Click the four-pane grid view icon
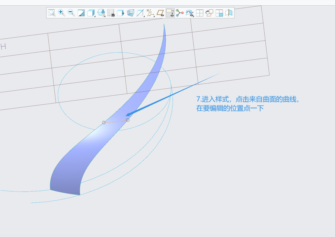Screen dimensions: 335x237 point(200,13)
